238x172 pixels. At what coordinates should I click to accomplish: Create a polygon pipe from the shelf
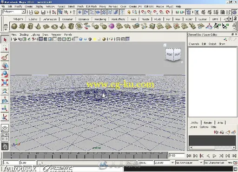(71, 26)
